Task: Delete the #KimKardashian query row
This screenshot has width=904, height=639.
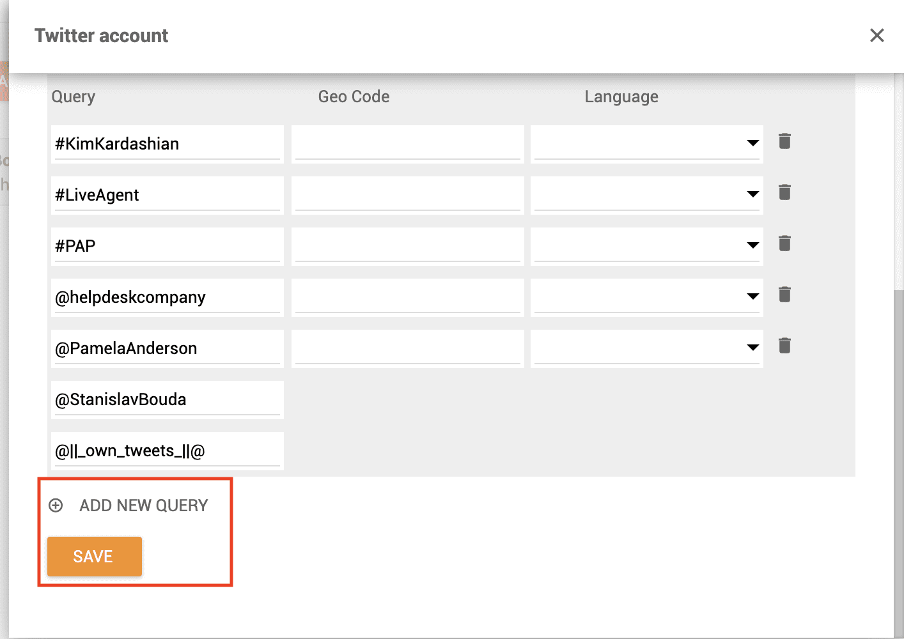Action: click(x=784, y=141)
